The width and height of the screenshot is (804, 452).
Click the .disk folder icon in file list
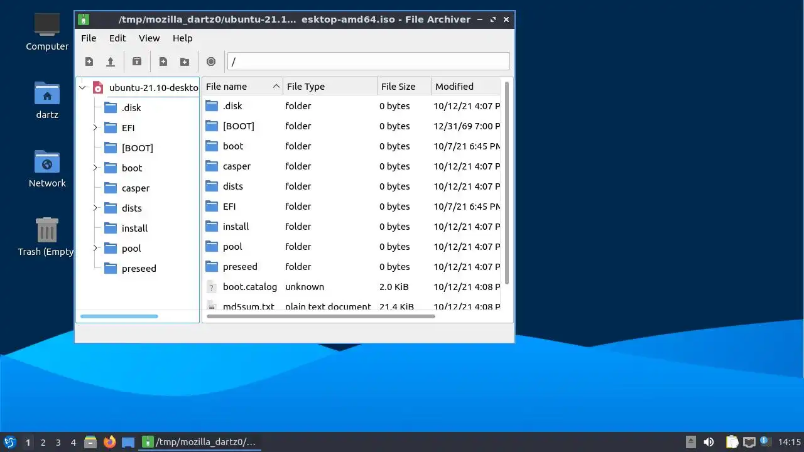coord(212,106)
